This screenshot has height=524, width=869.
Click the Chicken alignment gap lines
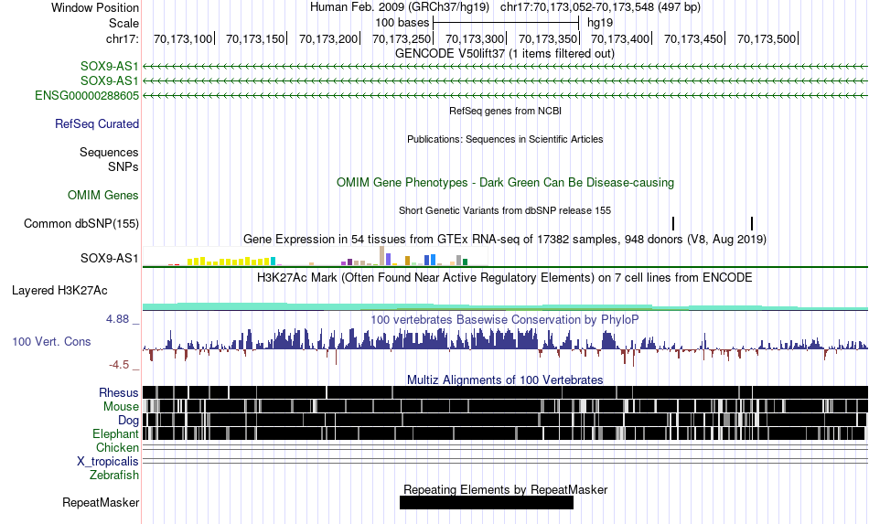506,447
